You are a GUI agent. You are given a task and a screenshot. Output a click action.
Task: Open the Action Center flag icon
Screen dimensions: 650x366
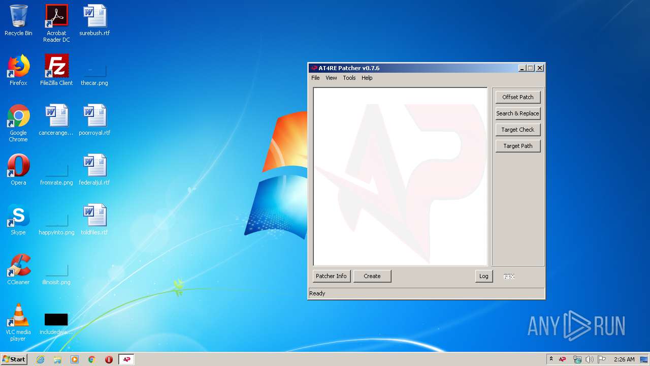(601, 359)
